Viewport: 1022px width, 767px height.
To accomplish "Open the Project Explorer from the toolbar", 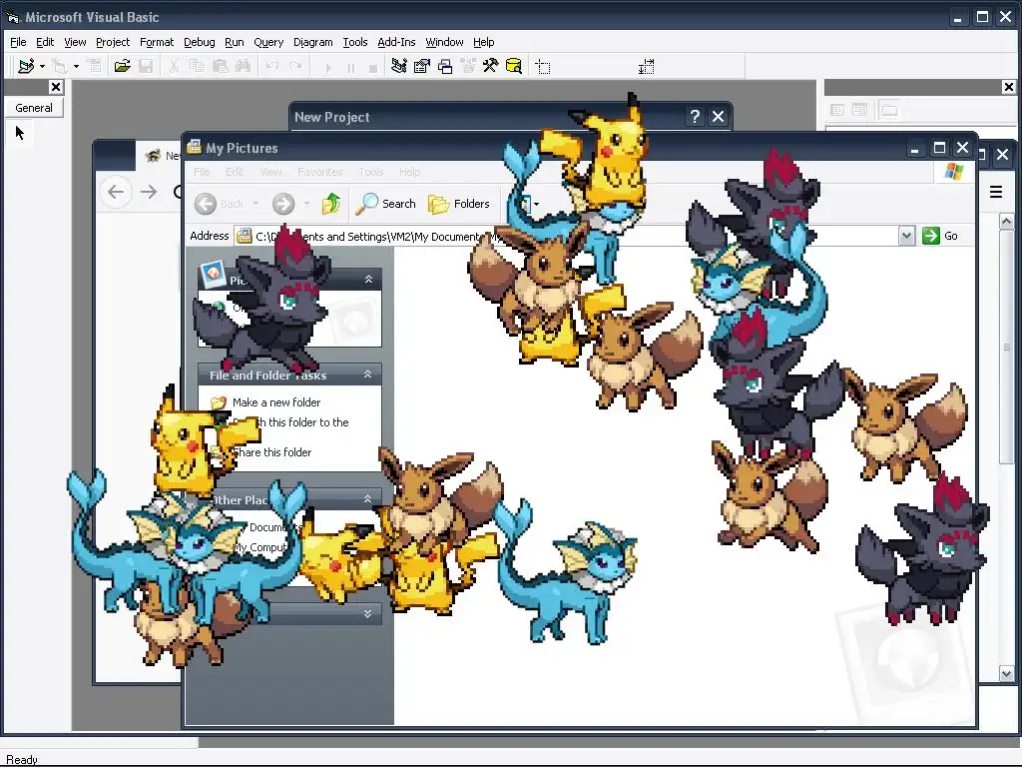I will [399, 66].
